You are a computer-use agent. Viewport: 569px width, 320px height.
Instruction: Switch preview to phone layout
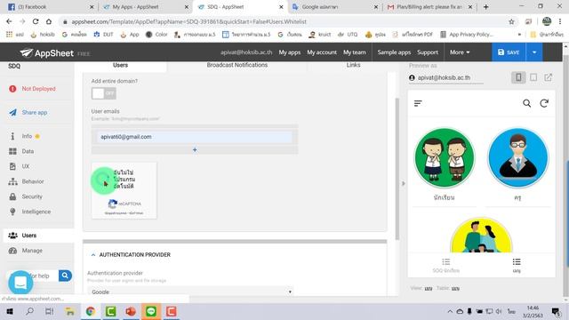[x=518, y=77]
